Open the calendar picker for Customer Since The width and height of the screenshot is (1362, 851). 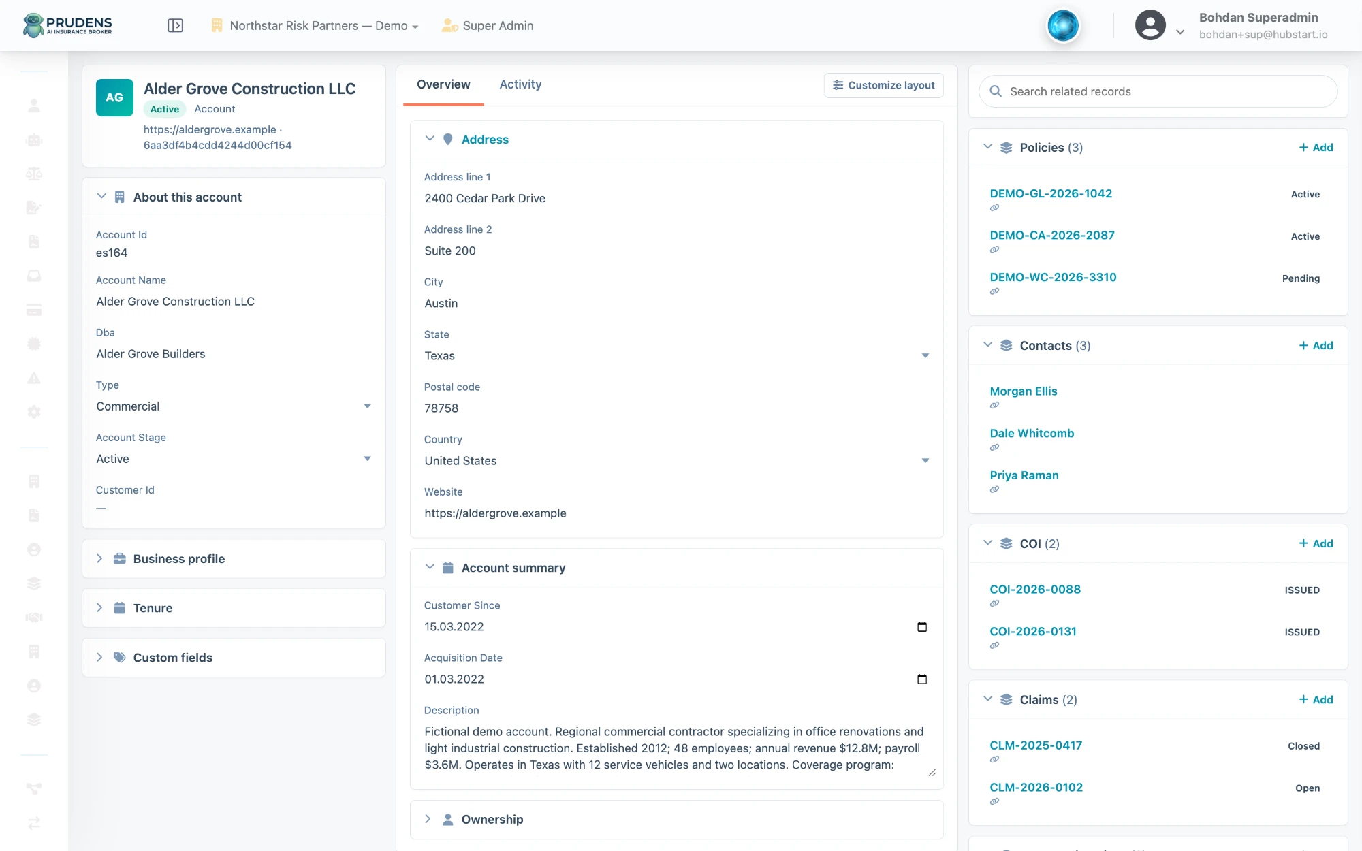[922, 626]
